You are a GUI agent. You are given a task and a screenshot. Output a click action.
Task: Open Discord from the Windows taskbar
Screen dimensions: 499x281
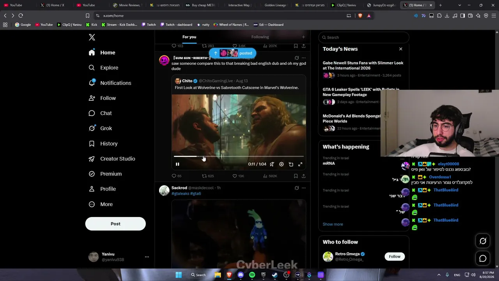click(x=241, y=275)
